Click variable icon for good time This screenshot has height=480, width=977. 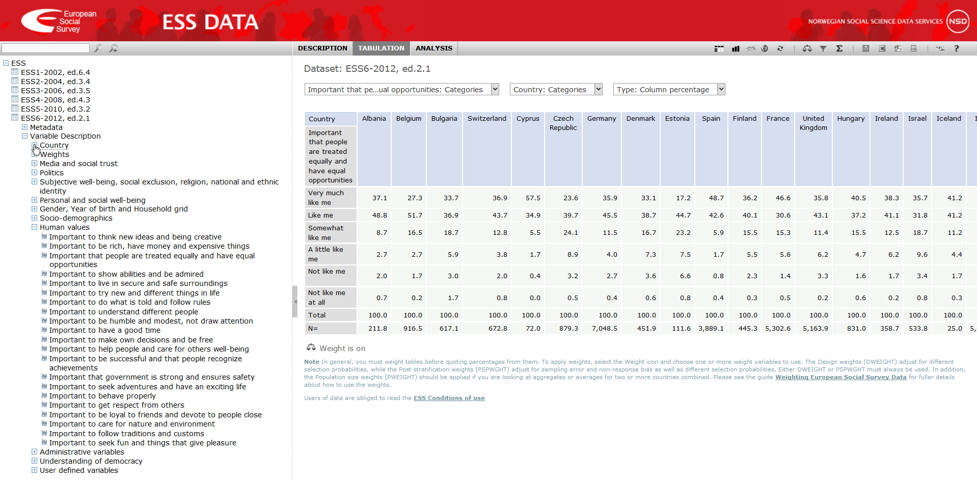pos(44,329)
